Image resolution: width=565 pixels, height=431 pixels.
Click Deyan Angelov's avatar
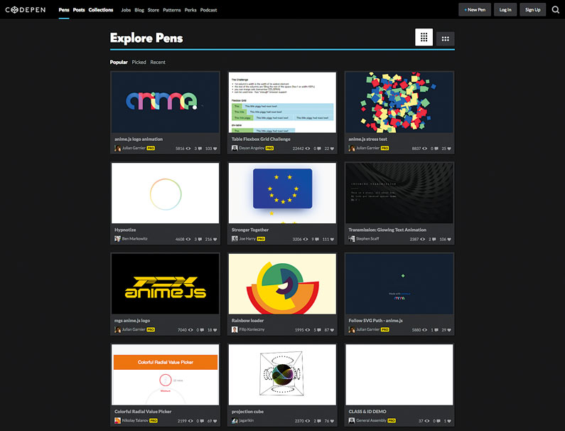click(235, 148)
